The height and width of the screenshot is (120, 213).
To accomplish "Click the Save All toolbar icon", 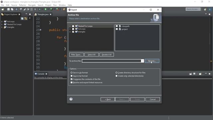I will (12, 9).
